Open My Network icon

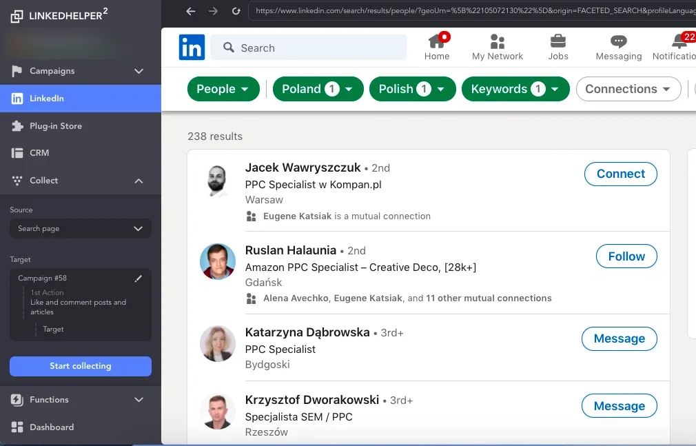click(497, 41)
